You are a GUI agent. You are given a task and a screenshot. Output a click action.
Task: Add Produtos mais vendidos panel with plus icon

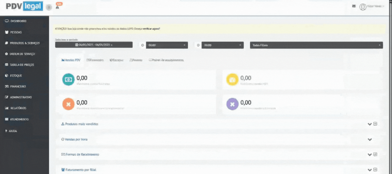pos(375,124)
